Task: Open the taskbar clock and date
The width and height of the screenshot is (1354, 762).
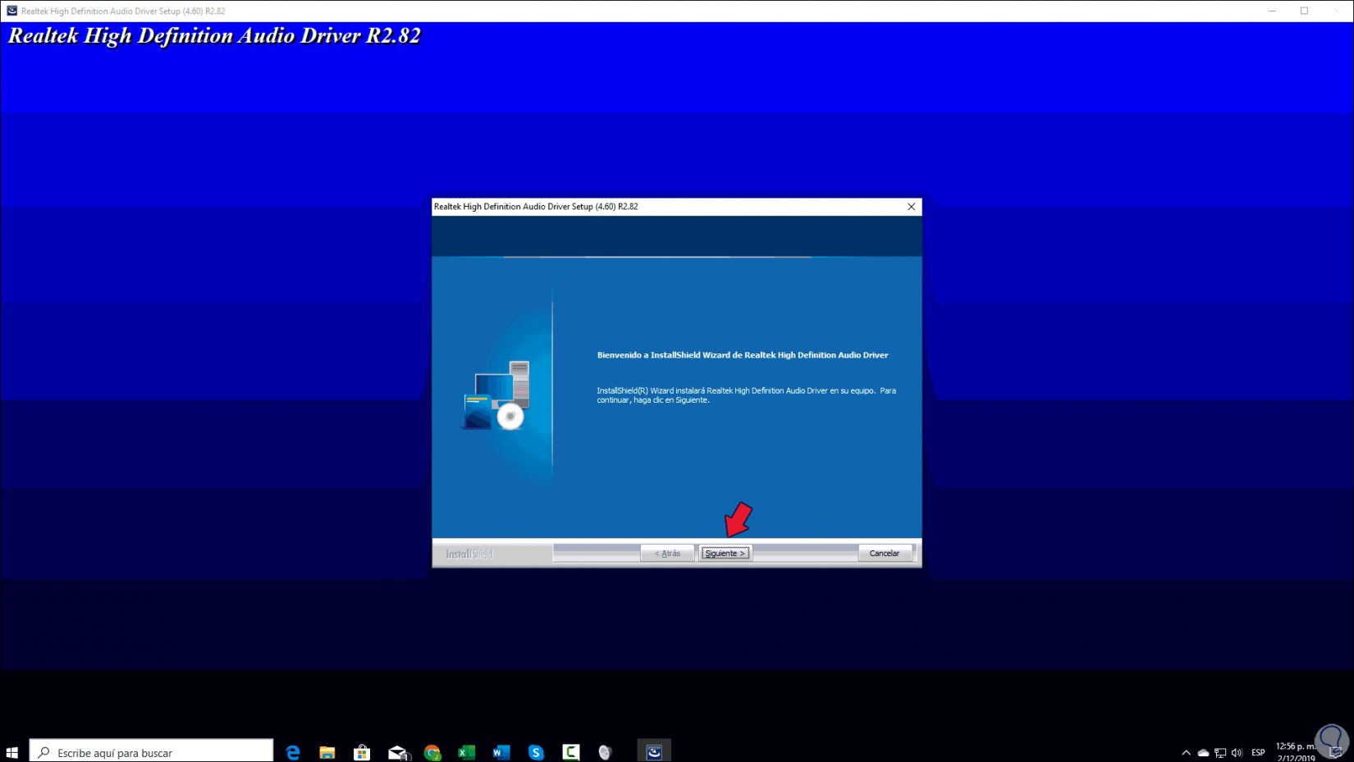Action: tap(1296, 752)
